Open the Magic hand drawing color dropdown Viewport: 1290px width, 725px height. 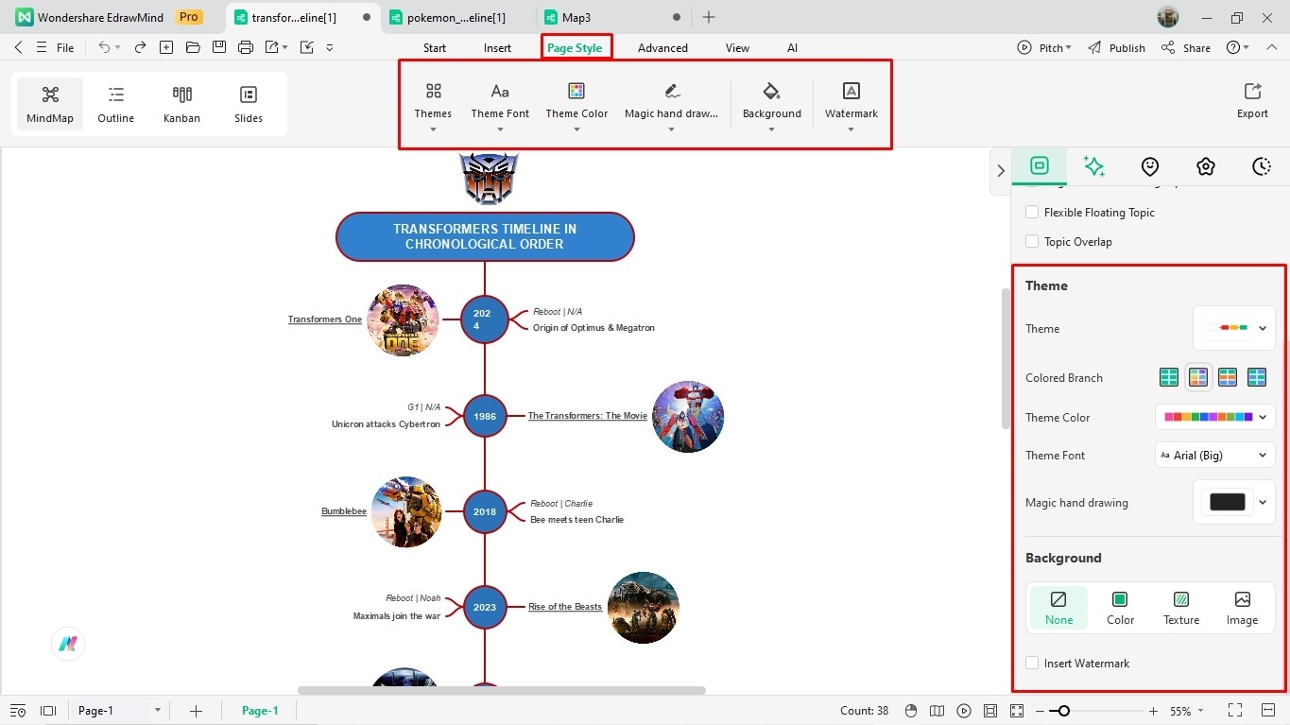tap(1233, 502)
